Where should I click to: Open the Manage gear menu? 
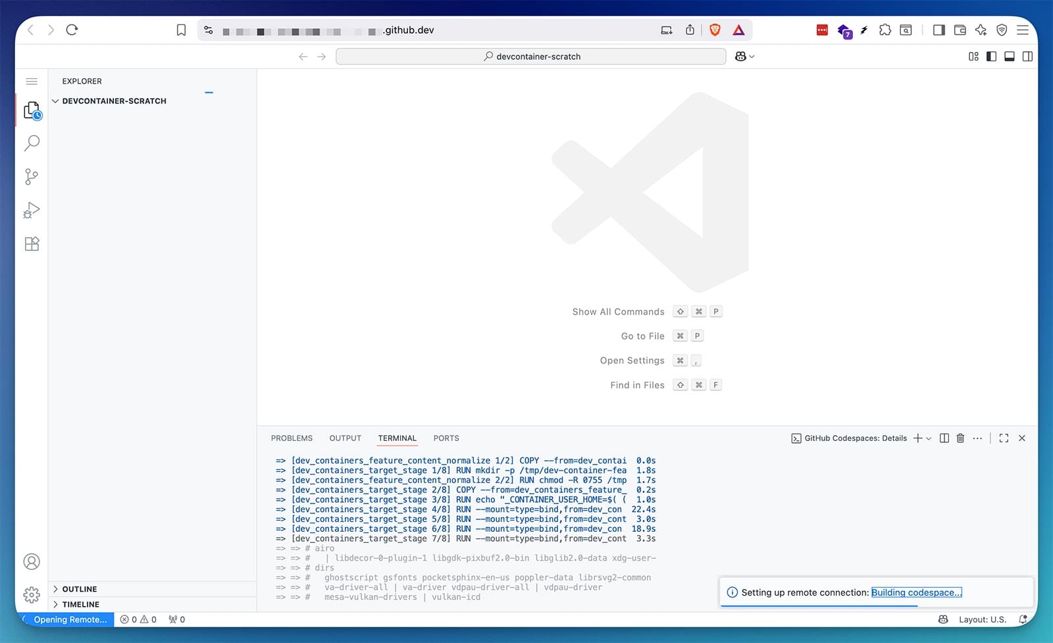(x=32, y=595)
